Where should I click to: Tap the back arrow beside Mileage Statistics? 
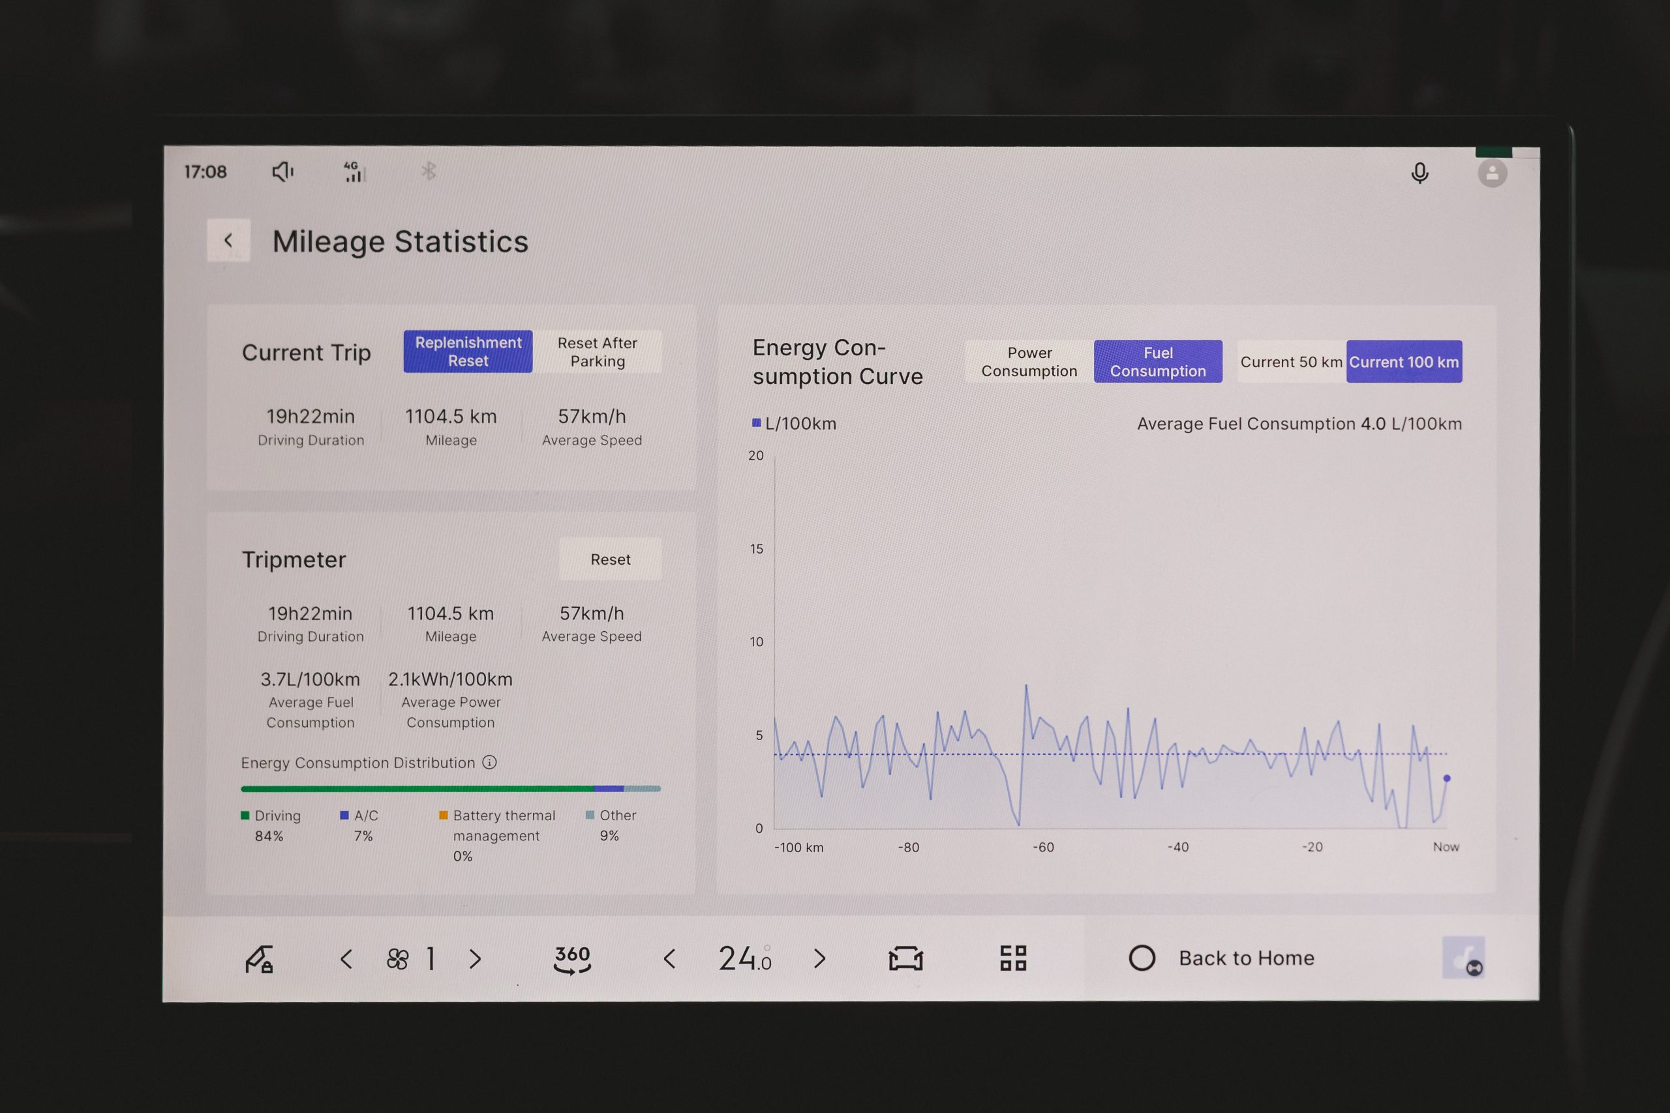228,241
